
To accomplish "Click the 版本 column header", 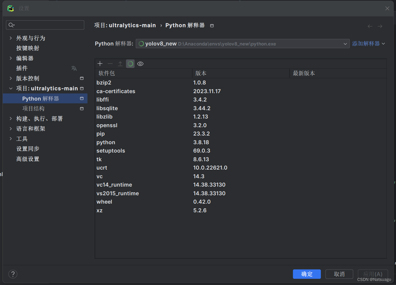I will coord(241,73).
